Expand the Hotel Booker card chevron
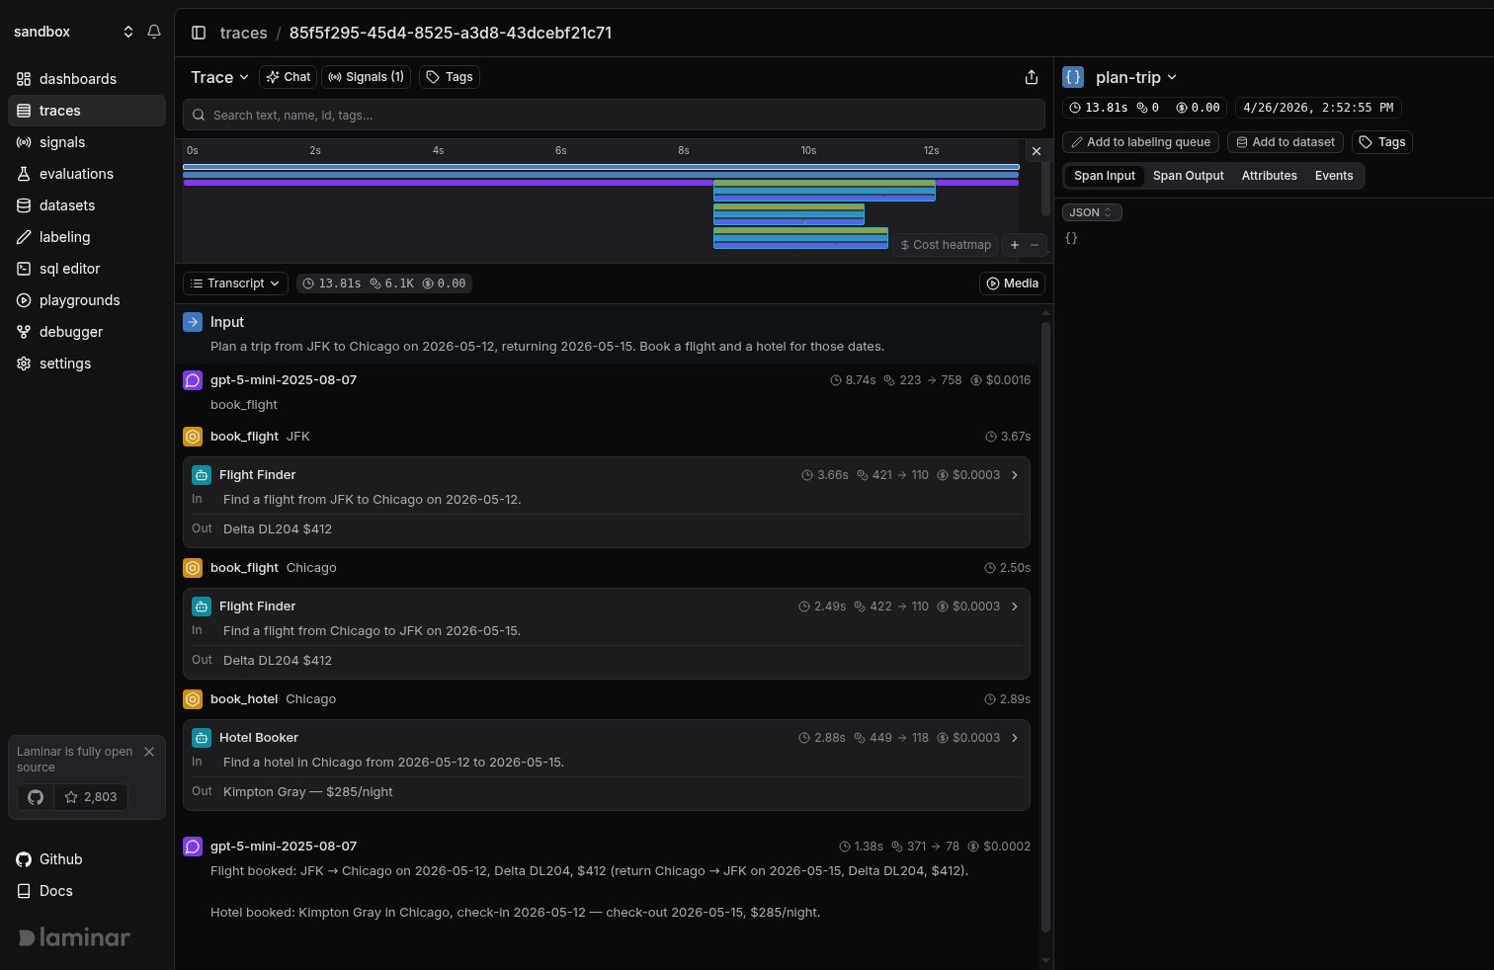The width and height of the screenshot is (1494, 970). click(1015, 738)
